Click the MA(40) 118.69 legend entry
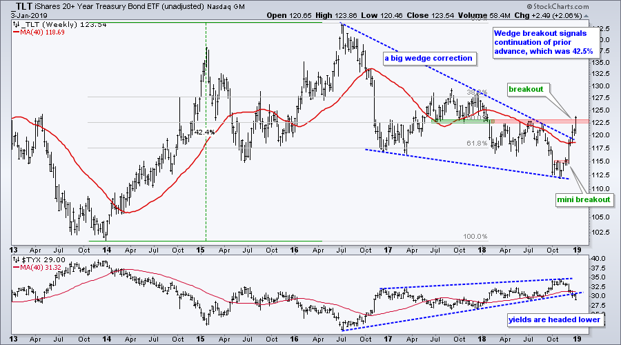 [42, 32]
